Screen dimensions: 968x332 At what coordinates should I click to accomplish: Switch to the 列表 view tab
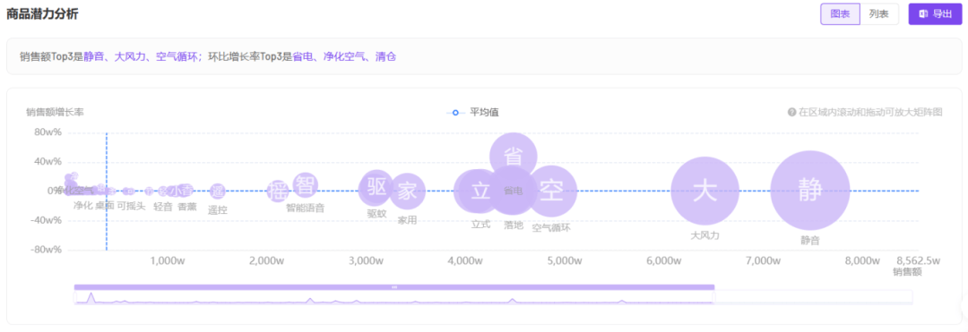coord(879,14)
